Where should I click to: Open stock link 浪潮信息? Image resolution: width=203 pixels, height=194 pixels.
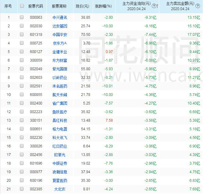pyautogui.click(x=60, y=172)
